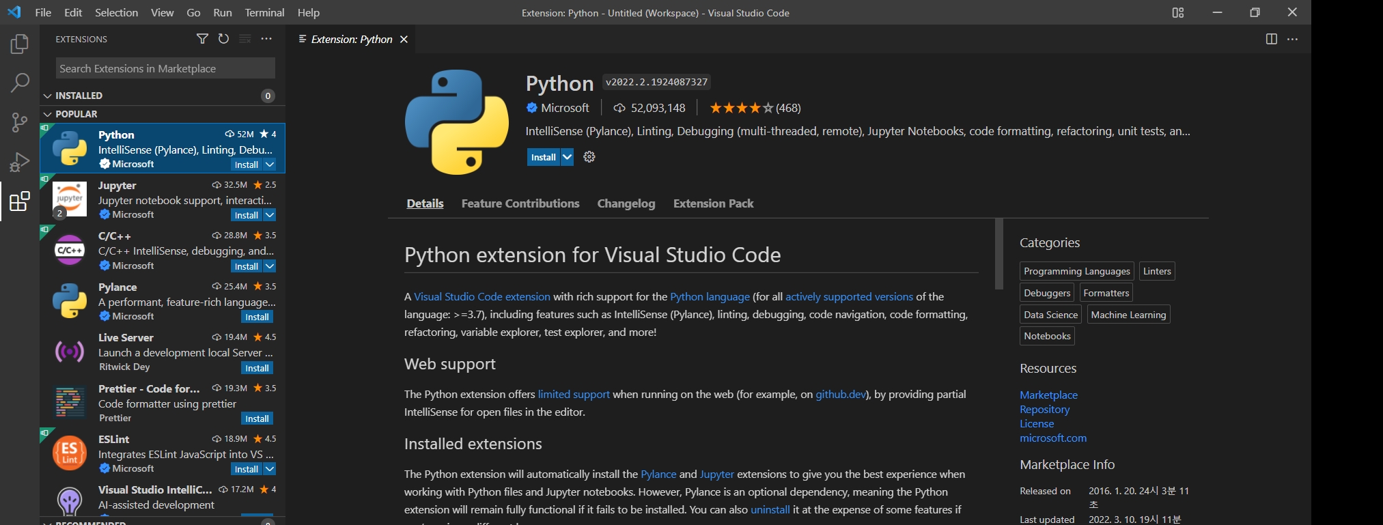Open the Terminal menu

pyautogui.click(x=264, y=12)
